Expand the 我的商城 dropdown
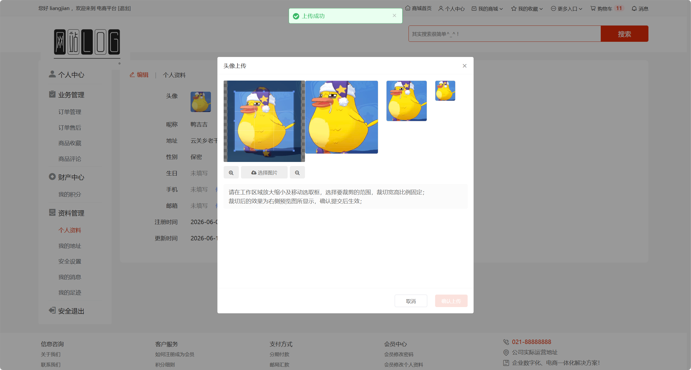The height and width of the screenshot is (370, 691). [487, 9]
